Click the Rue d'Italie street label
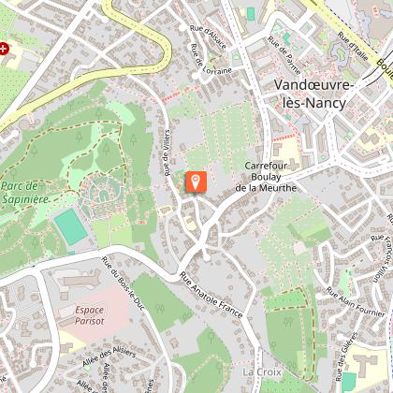The image size is (393, 393). click(x=353, y=46)
